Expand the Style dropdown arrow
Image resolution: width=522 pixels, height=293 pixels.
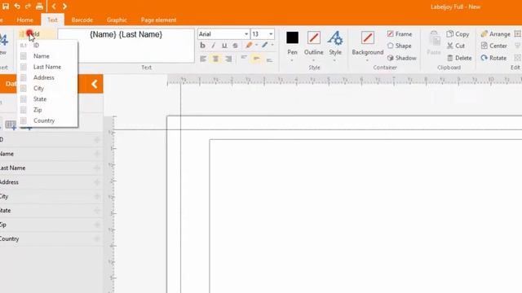pyautogui.click(x=334, y=60)
